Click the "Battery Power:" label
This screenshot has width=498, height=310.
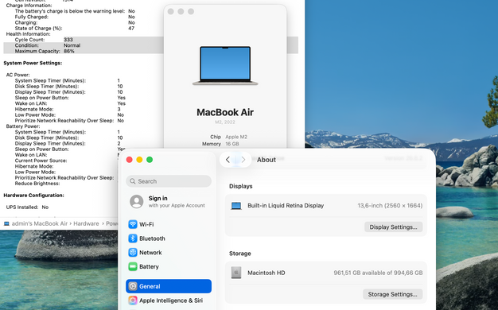23,126
